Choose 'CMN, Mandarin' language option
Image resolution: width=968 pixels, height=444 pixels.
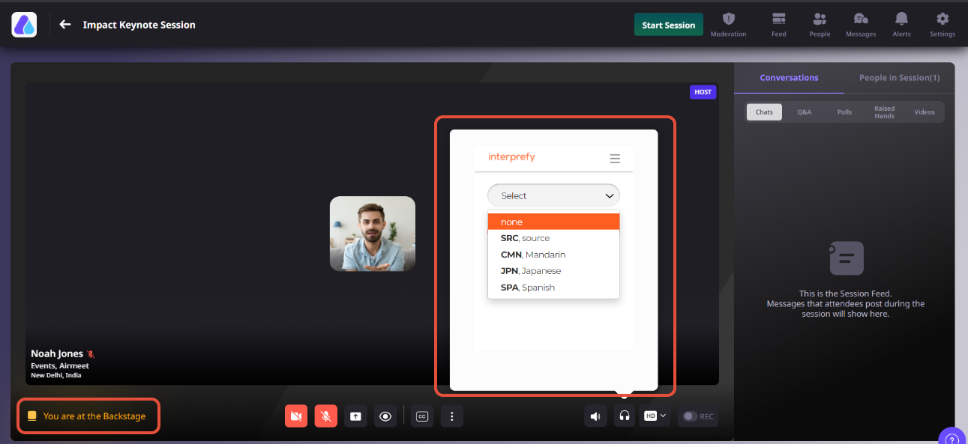pos(553,255)
